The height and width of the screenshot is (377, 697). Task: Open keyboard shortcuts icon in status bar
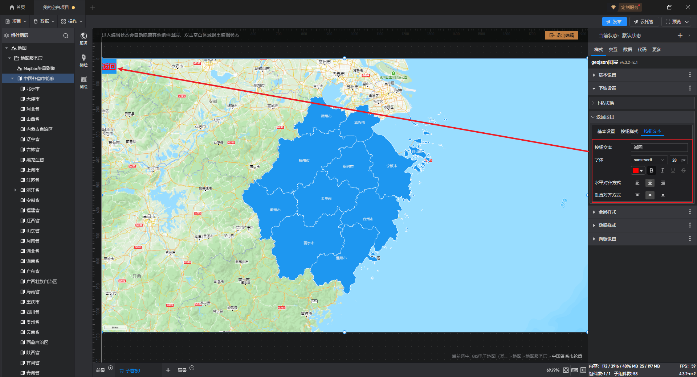(x=575, y=370)
